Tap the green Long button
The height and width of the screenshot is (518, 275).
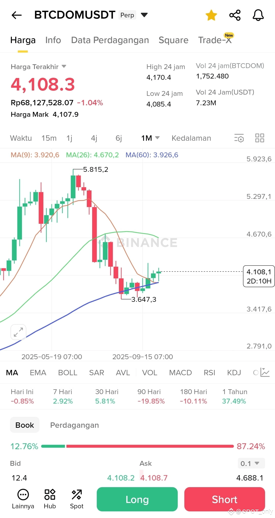pos(137,499)
